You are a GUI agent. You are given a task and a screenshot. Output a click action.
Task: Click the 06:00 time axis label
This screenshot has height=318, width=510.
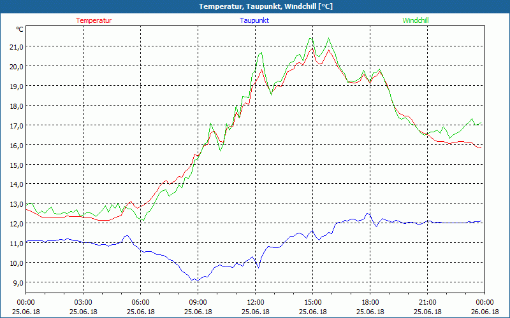[x=140, y=303]
